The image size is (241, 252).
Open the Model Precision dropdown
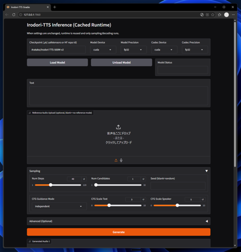pos(134,50)
